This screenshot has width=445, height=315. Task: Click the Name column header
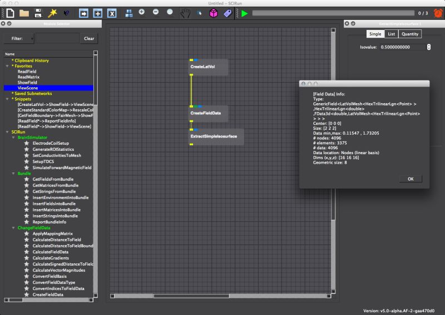pos(48,54)
